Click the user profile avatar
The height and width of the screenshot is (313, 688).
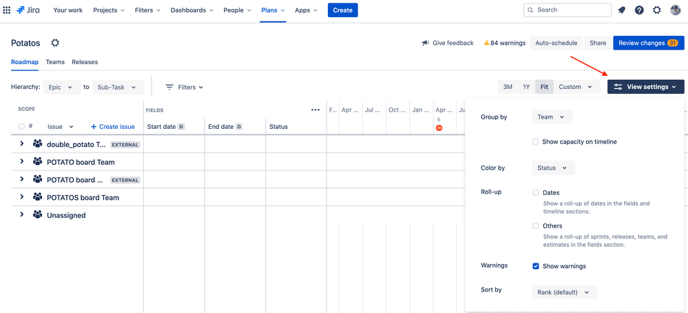click(676, 10)
